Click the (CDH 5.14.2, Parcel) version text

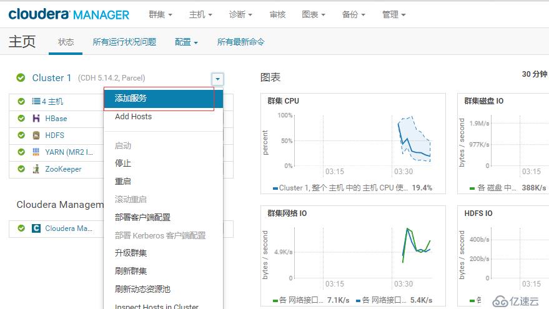111,78
